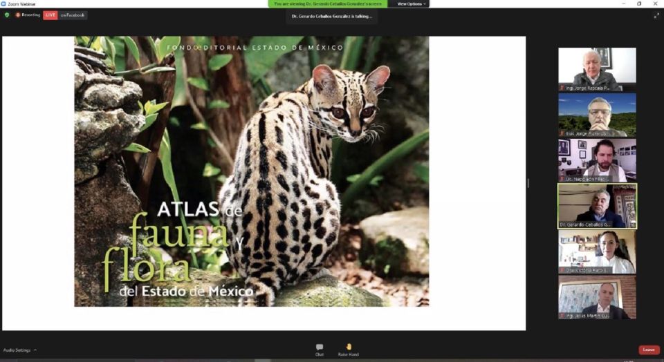Screen dimensions: 664x362
Task: Click the divider handle beside the shared screen
Action: [x=528, y=183]
